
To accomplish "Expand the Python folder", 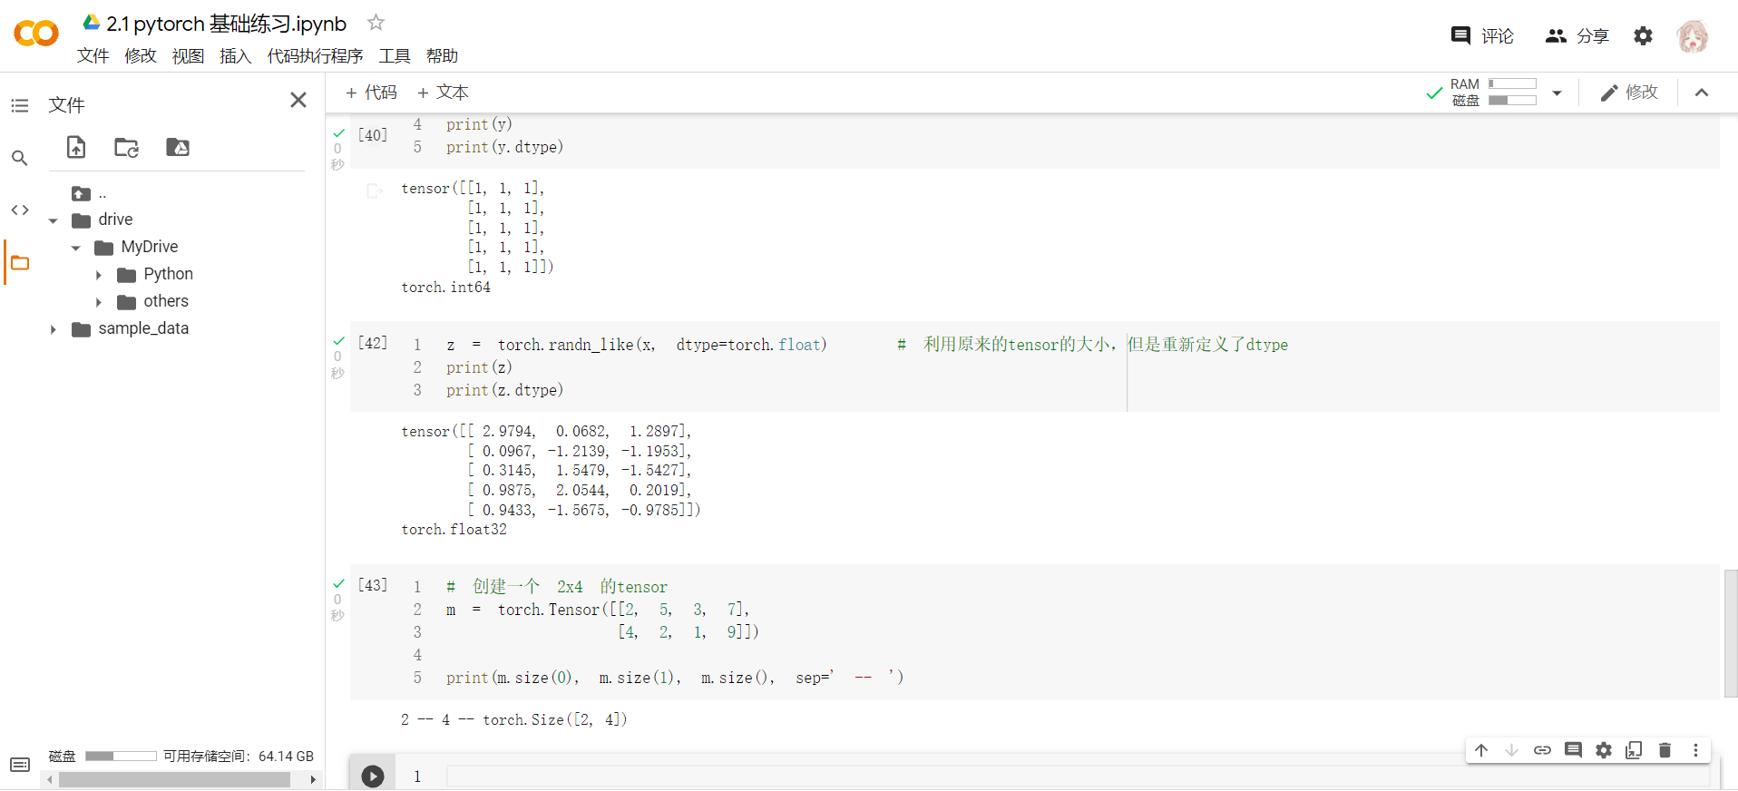I will pos(99,275).
